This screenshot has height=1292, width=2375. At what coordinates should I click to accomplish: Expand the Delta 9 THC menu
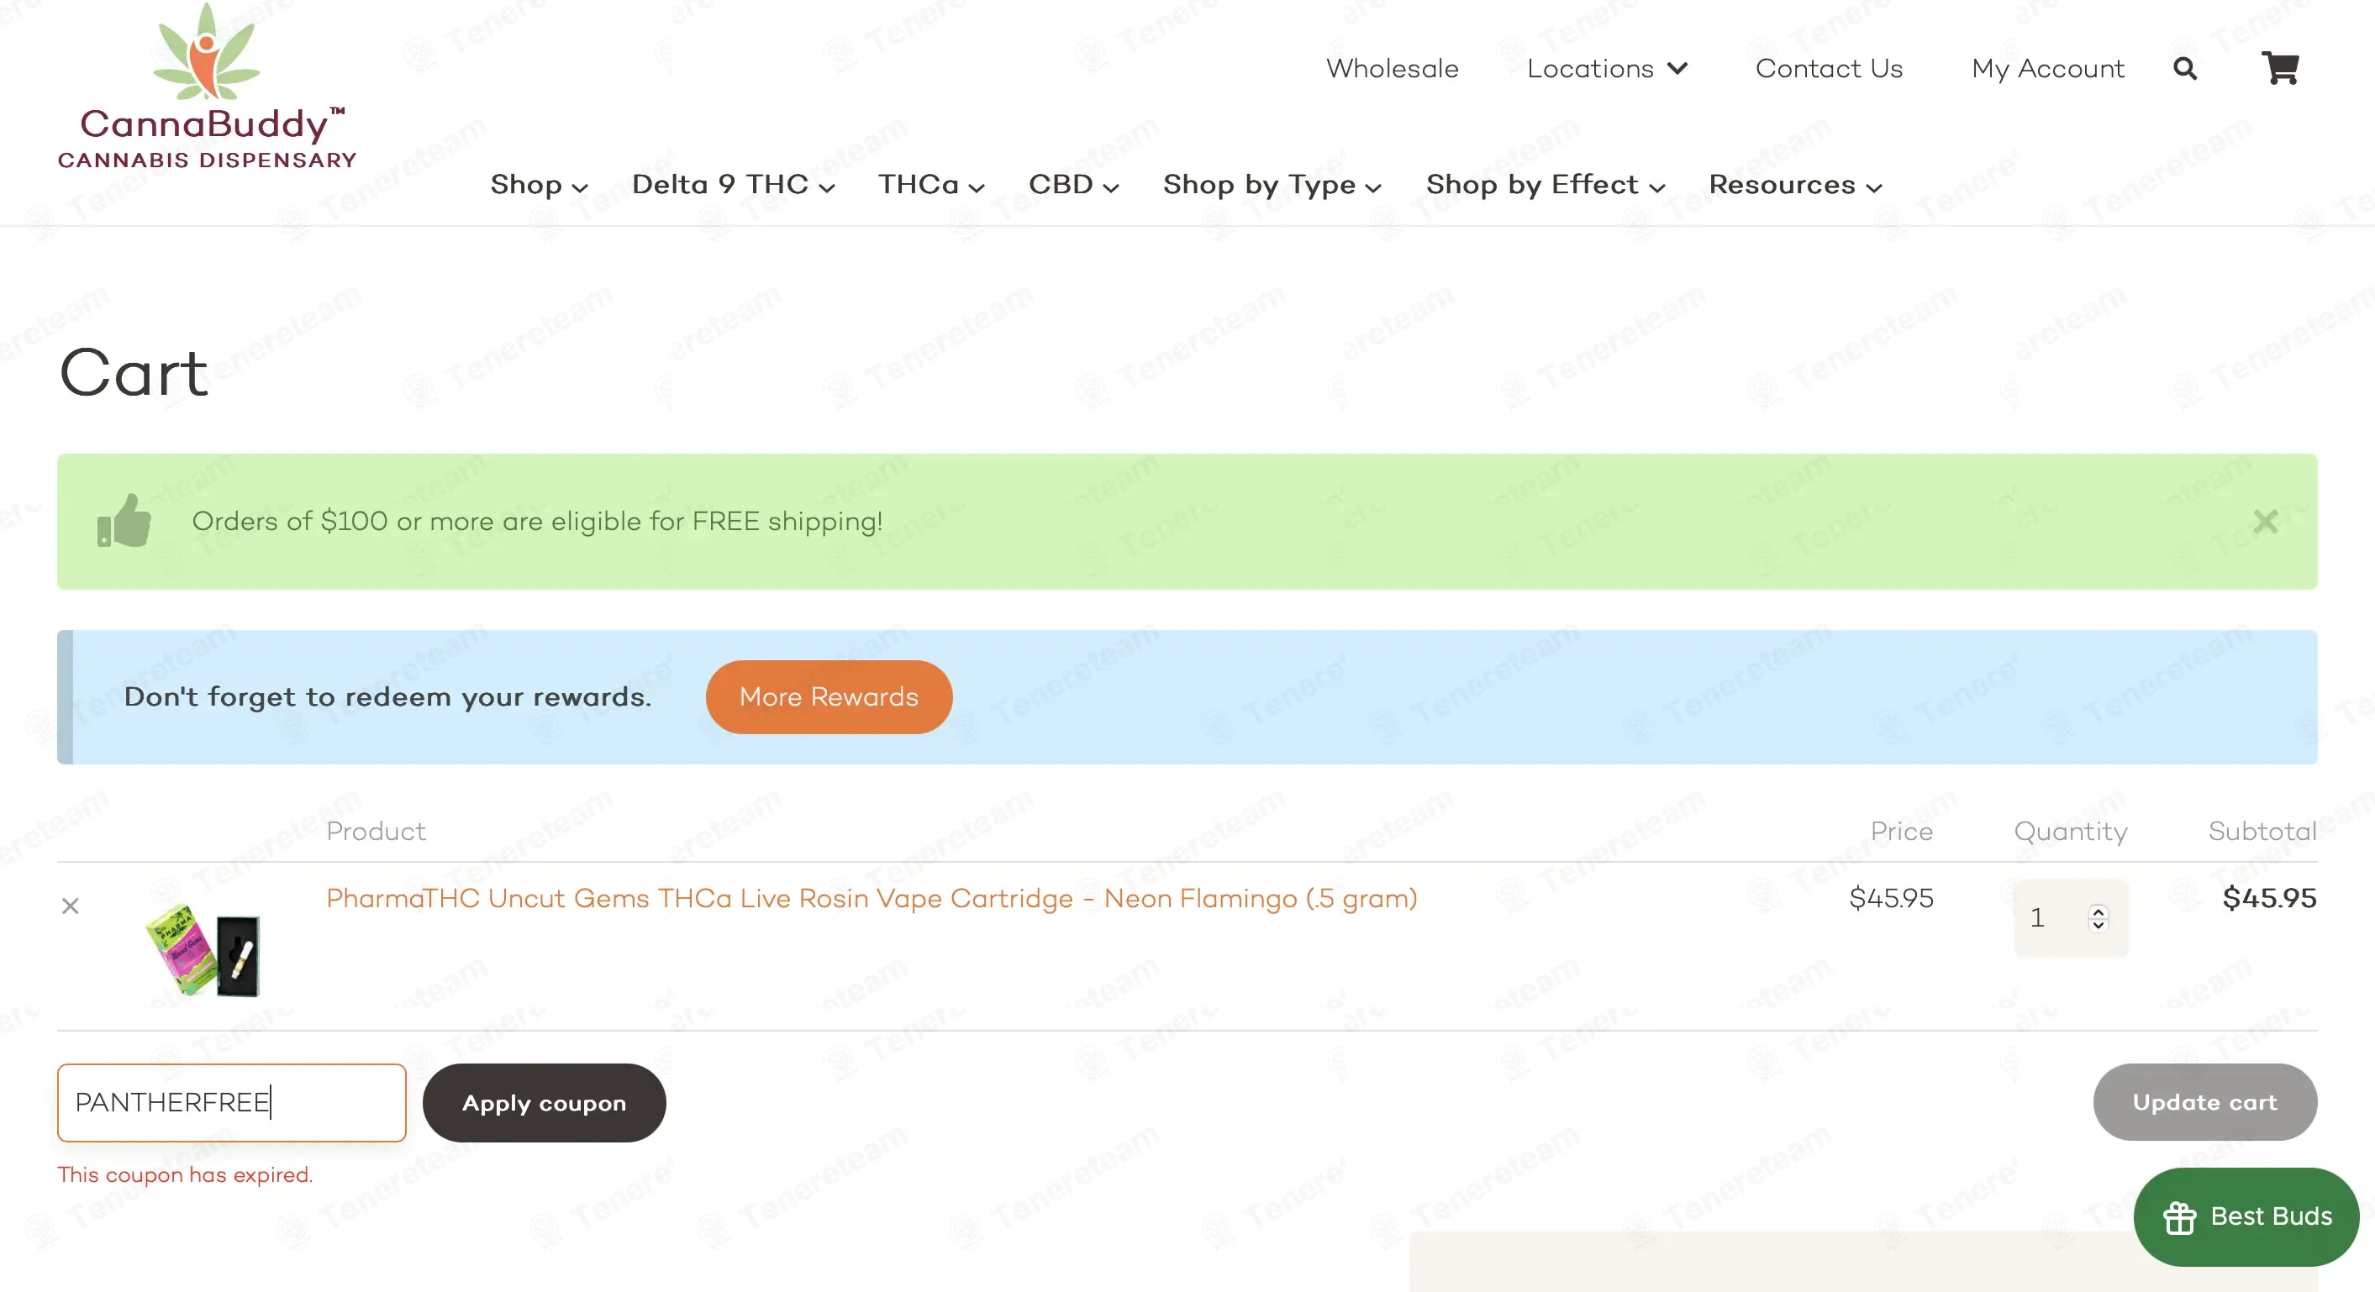pyautogui.click(x=733, y=184)
